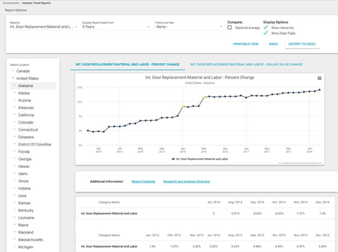Toggle the Show Hierarchy option
This screenshot has width=338, height=252.
(266, 28)
